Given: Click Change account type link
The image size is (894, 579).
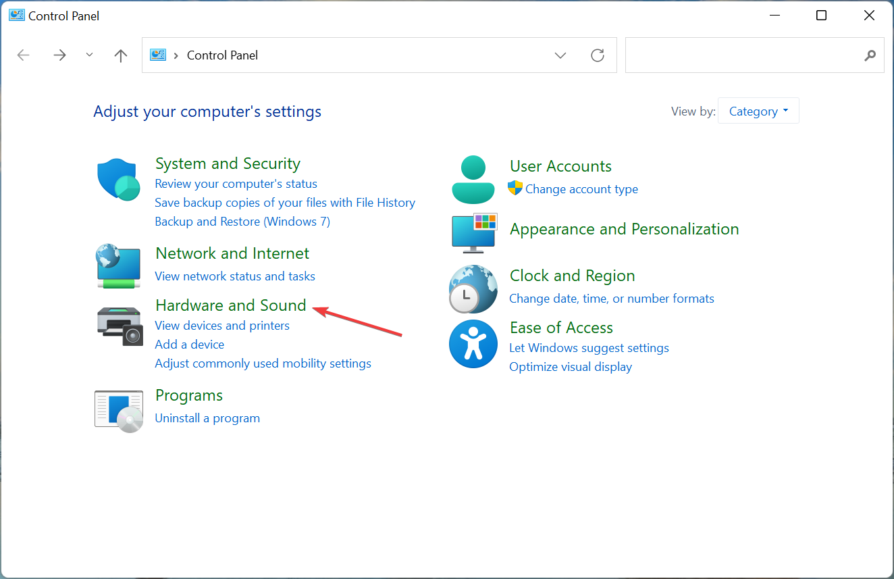Looking at the screenshot, I should tap(581, 189).
